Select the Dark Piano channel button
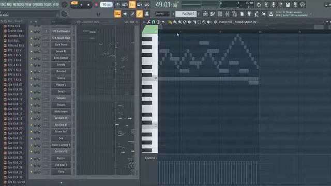Screen dimensions: 331x186 (x=61, y=45)
